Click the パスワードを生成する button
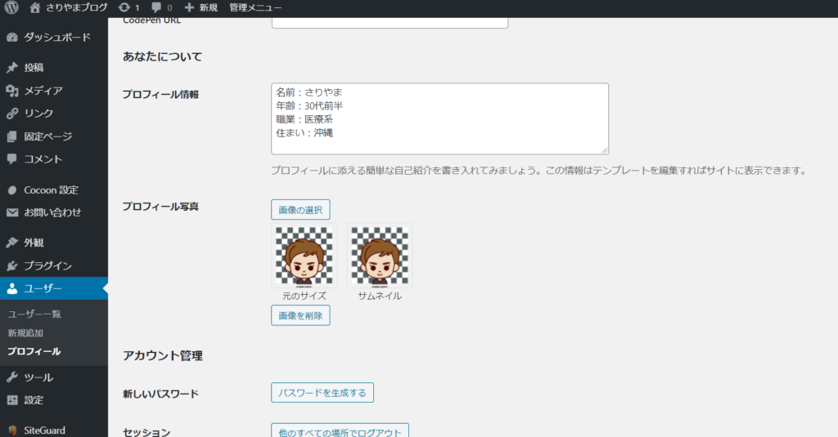 pyautogui.click(x=322, y=393)
